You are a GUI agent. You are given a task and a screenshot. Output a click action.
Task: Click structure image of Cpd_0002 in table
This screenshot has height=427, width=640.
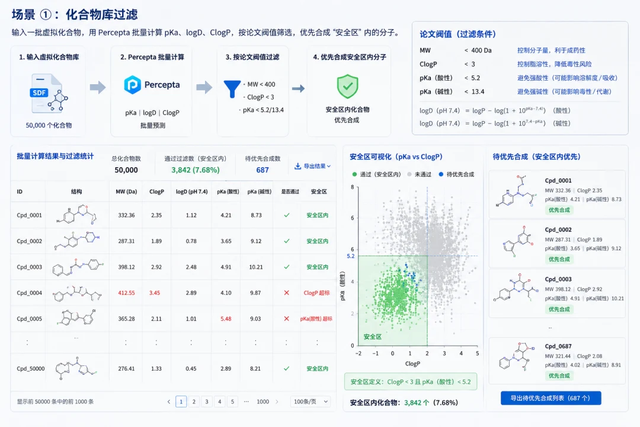coord(76,241)
